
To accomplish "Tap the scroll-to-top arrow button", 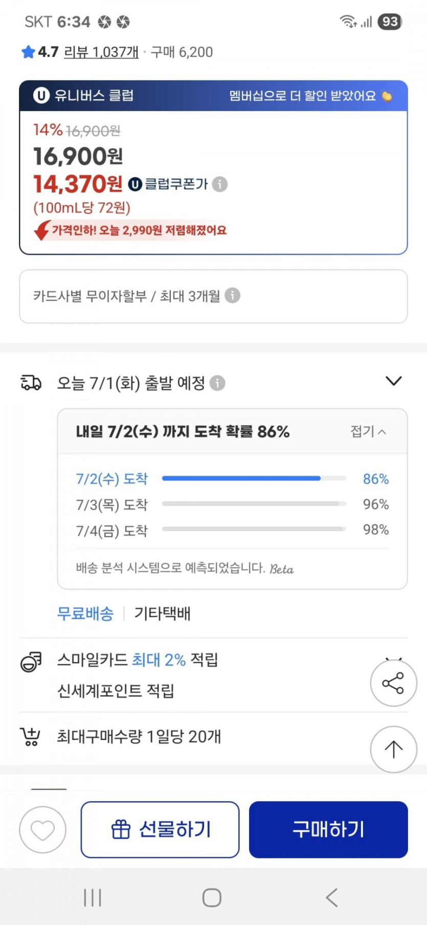I will [393, 749].
